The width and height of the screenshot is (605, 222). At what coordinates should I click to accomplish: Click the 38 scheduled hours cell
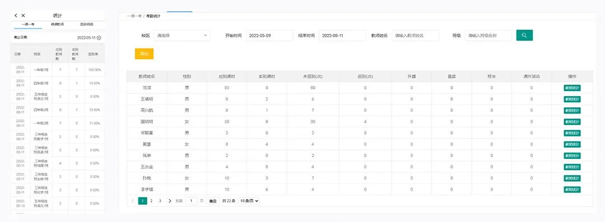click(x=227, y=122)
